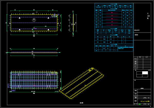This screenshot has height=108, width=154.
Task: Click section cut mark above top plan
Action: (36, 12)
